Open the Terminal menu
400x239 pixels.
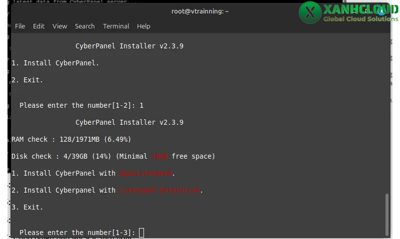116,26
